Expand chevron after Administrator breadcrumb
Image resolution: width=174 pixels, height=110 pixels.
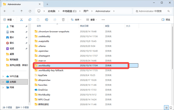(114, 11)
